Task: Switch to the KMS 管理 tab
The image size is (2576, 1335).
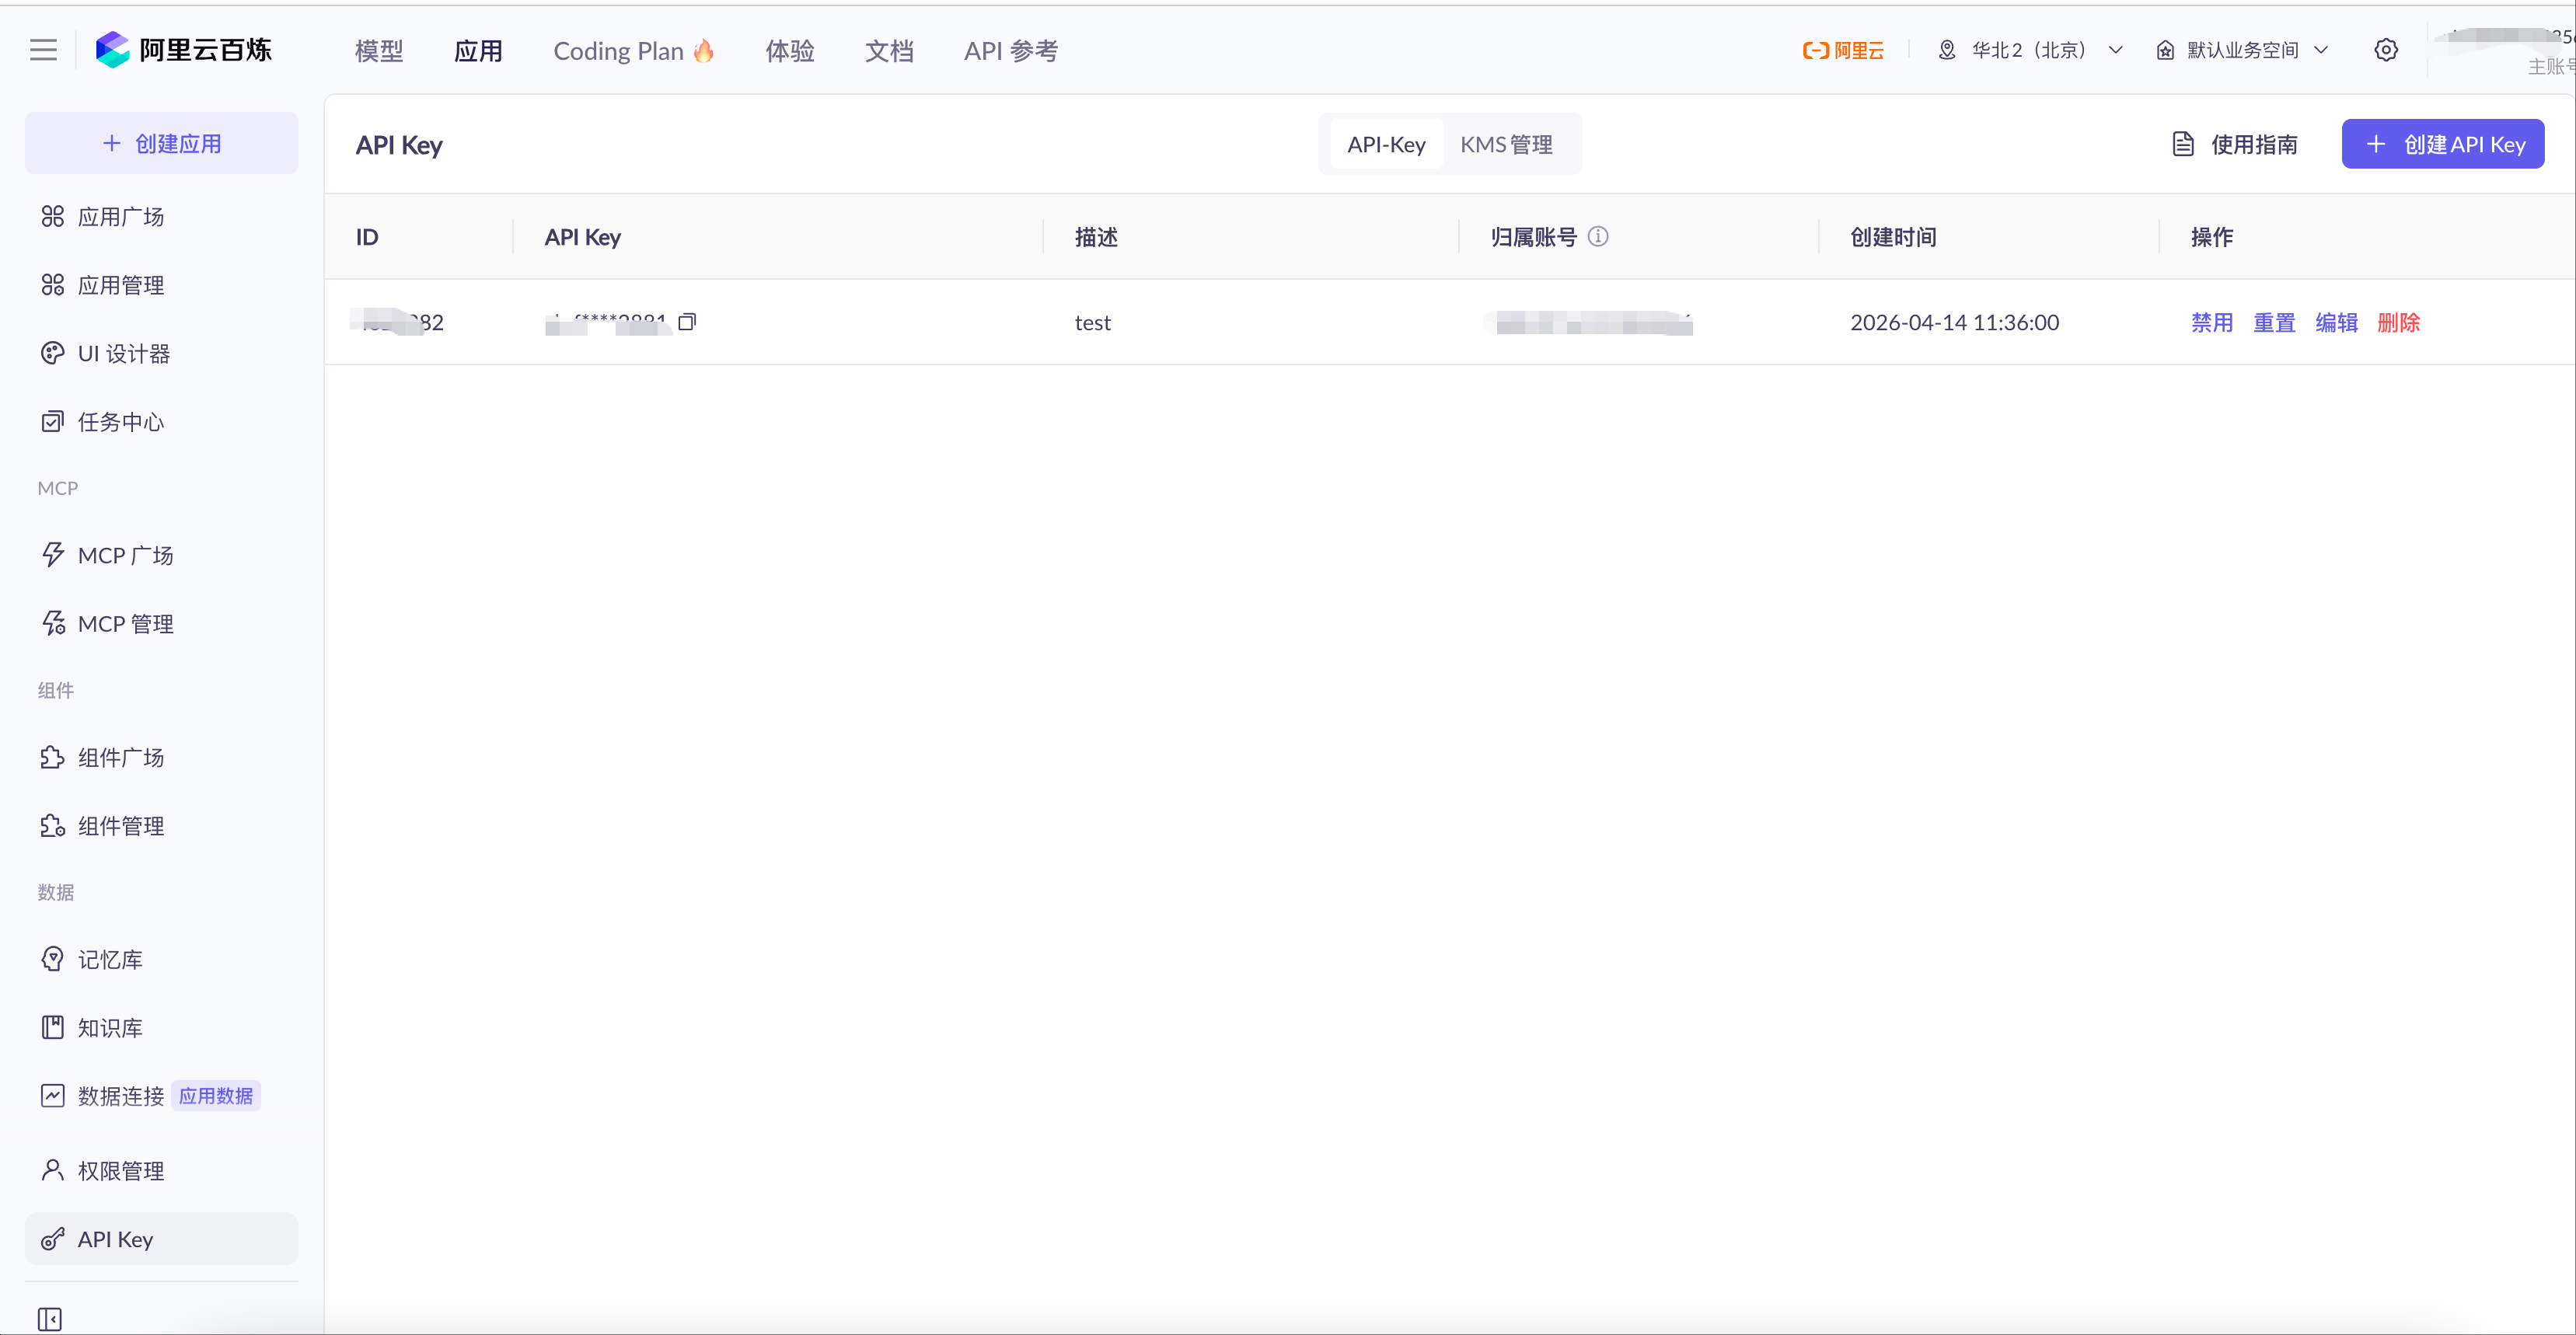Action: (x=1506, y=145)
